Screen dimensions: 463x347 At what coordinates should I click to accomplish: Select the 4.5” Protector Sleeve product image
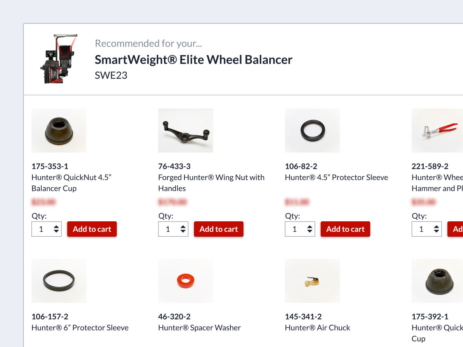pyautogui.click(x=312, y=130)
